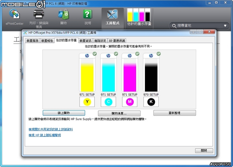Screen dimensions: 233x167
Task: Click the 970 SETUP label
Action: [151, 94]
